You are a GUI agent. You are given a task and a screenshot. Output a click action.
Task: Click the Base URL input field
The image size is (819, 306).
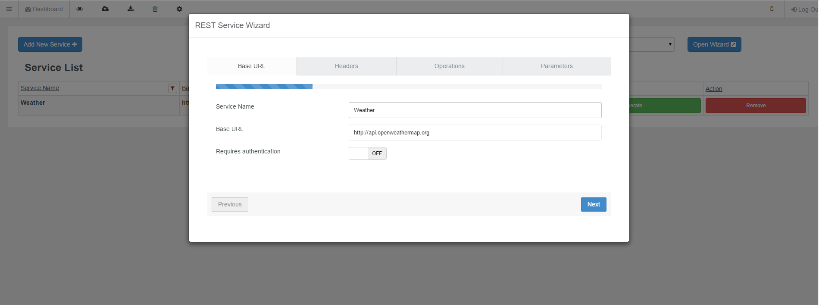tap(475, 133)
